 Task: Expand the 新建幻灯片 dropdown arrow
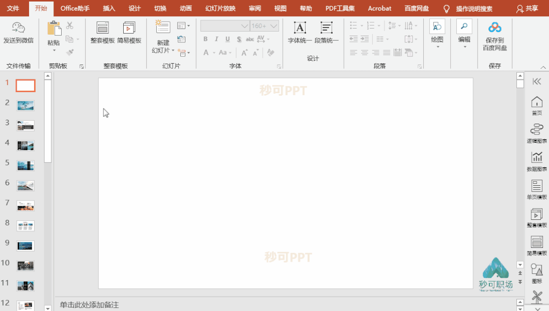173,50
